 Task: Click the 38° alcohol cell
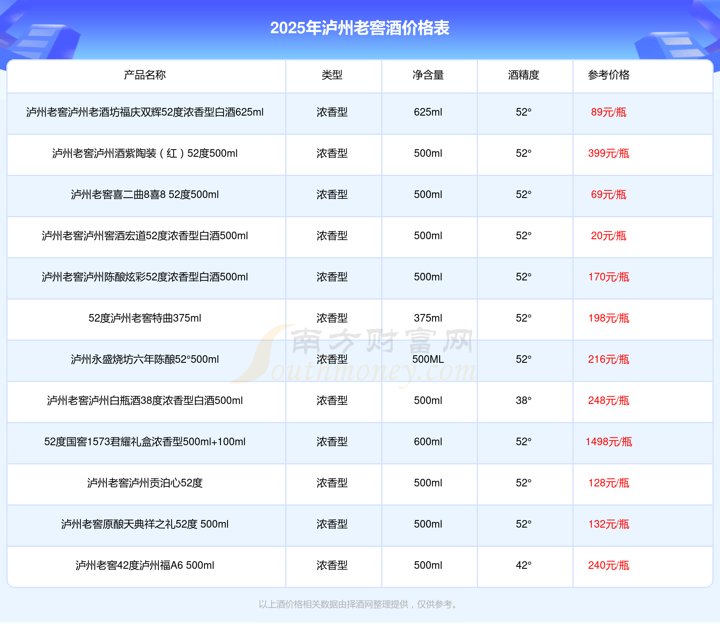(524, 400)
